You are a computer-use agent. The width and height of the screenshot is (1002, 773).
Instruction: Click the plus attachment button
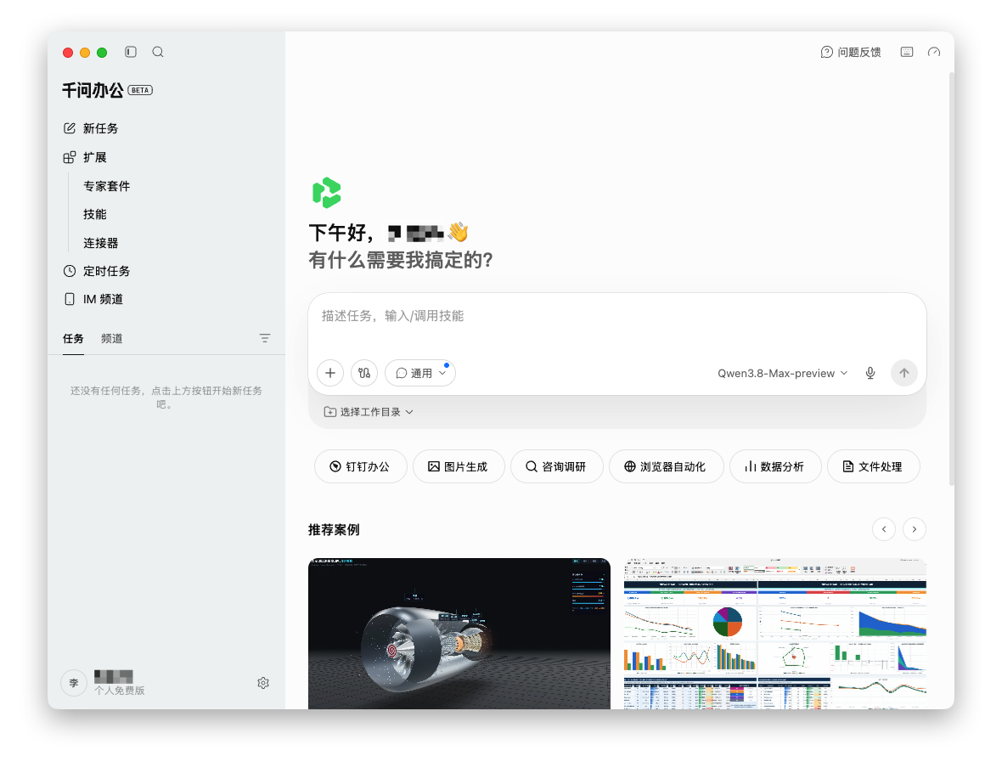[x=330, y=373]
